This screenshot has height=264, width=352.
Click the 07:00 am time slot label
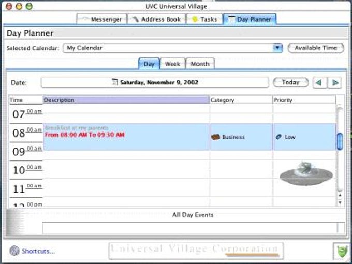click(27, 114)
